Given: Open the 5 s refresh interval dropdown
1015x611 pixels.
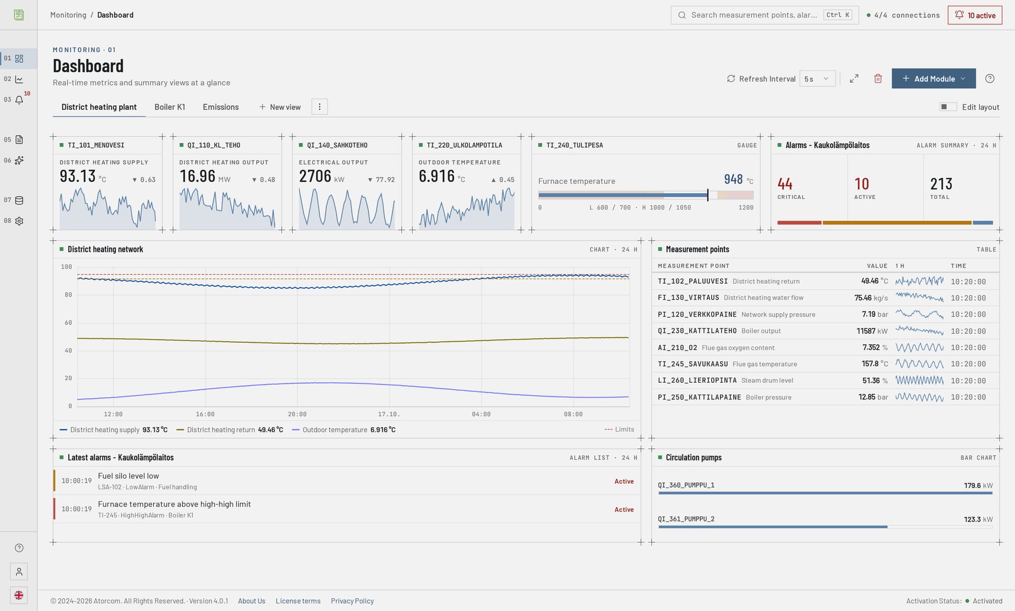Looking at the screenshot, I should tap(817, 79).
